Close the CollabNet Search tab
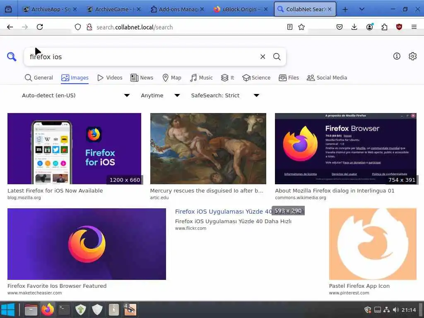Viewport: 424px width, 318px height. (x=329, y=10)
